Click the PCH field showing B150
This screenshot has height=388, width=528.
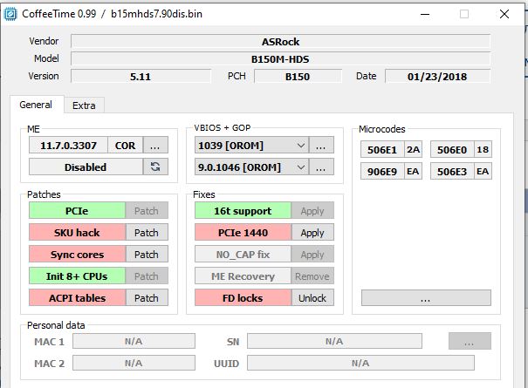click(x=298, y=77)
